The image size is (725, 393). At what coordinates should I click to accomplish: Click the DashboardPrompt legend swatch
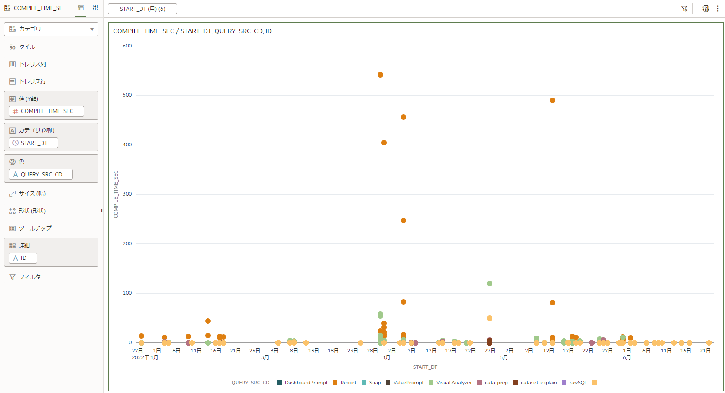click(x=280, y=383)
